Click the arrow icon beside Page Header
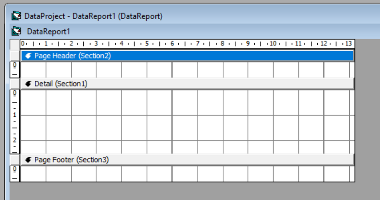Screen dimensions: 380x200 pos(28,56)
